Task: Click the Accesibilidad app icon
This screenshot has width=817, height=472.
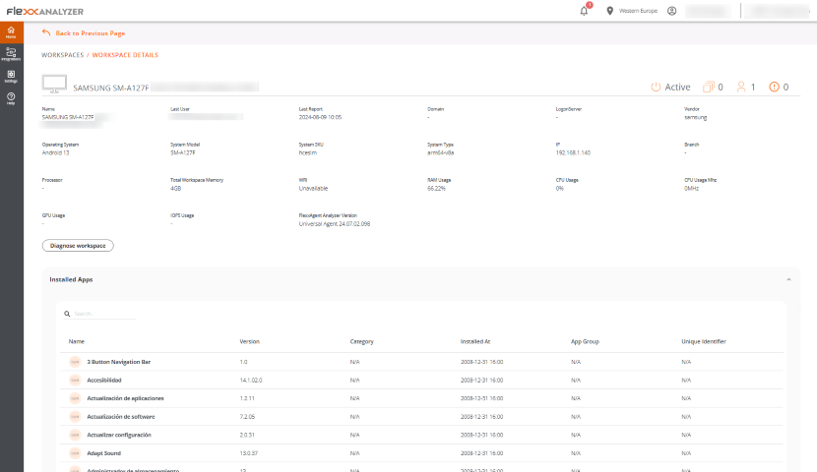Action: 75,380
